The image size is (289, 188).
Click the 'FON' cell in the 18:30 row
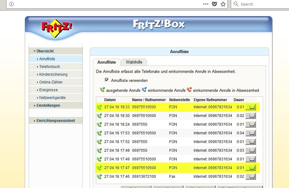pyautogui.click(x=173, y=116)
